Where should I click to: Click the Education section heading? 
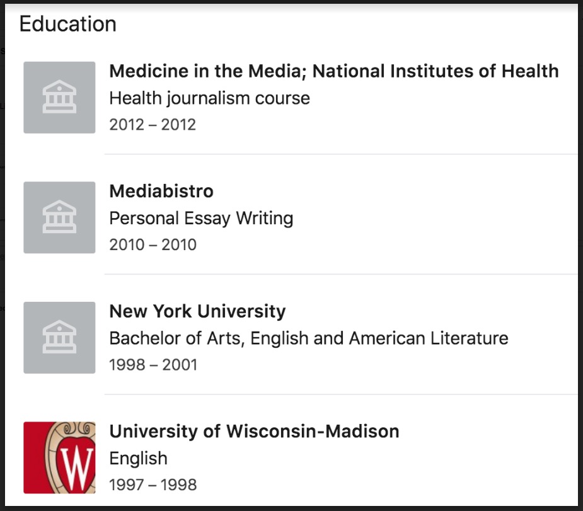click(x=68, y=24)
